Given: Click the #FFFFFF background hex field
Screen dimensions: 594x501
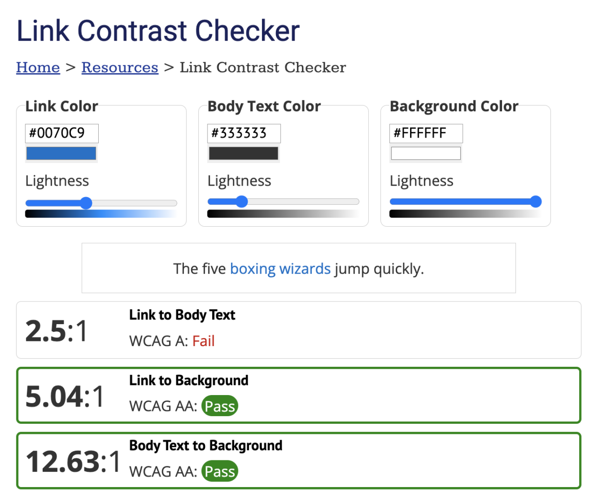Looking at the screenshot, I should click(425, 133).
